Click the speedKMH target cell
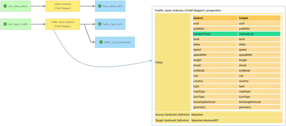Viewport: 286px width, 126px height. coord(259,55)
